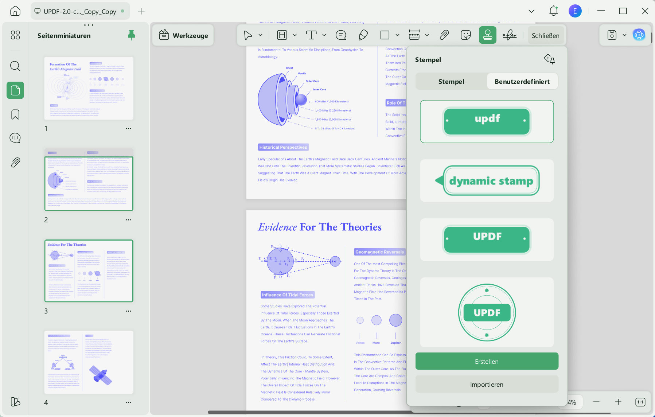
Task: Switch to the Stempel tab
Action: (x=451, y=81)
